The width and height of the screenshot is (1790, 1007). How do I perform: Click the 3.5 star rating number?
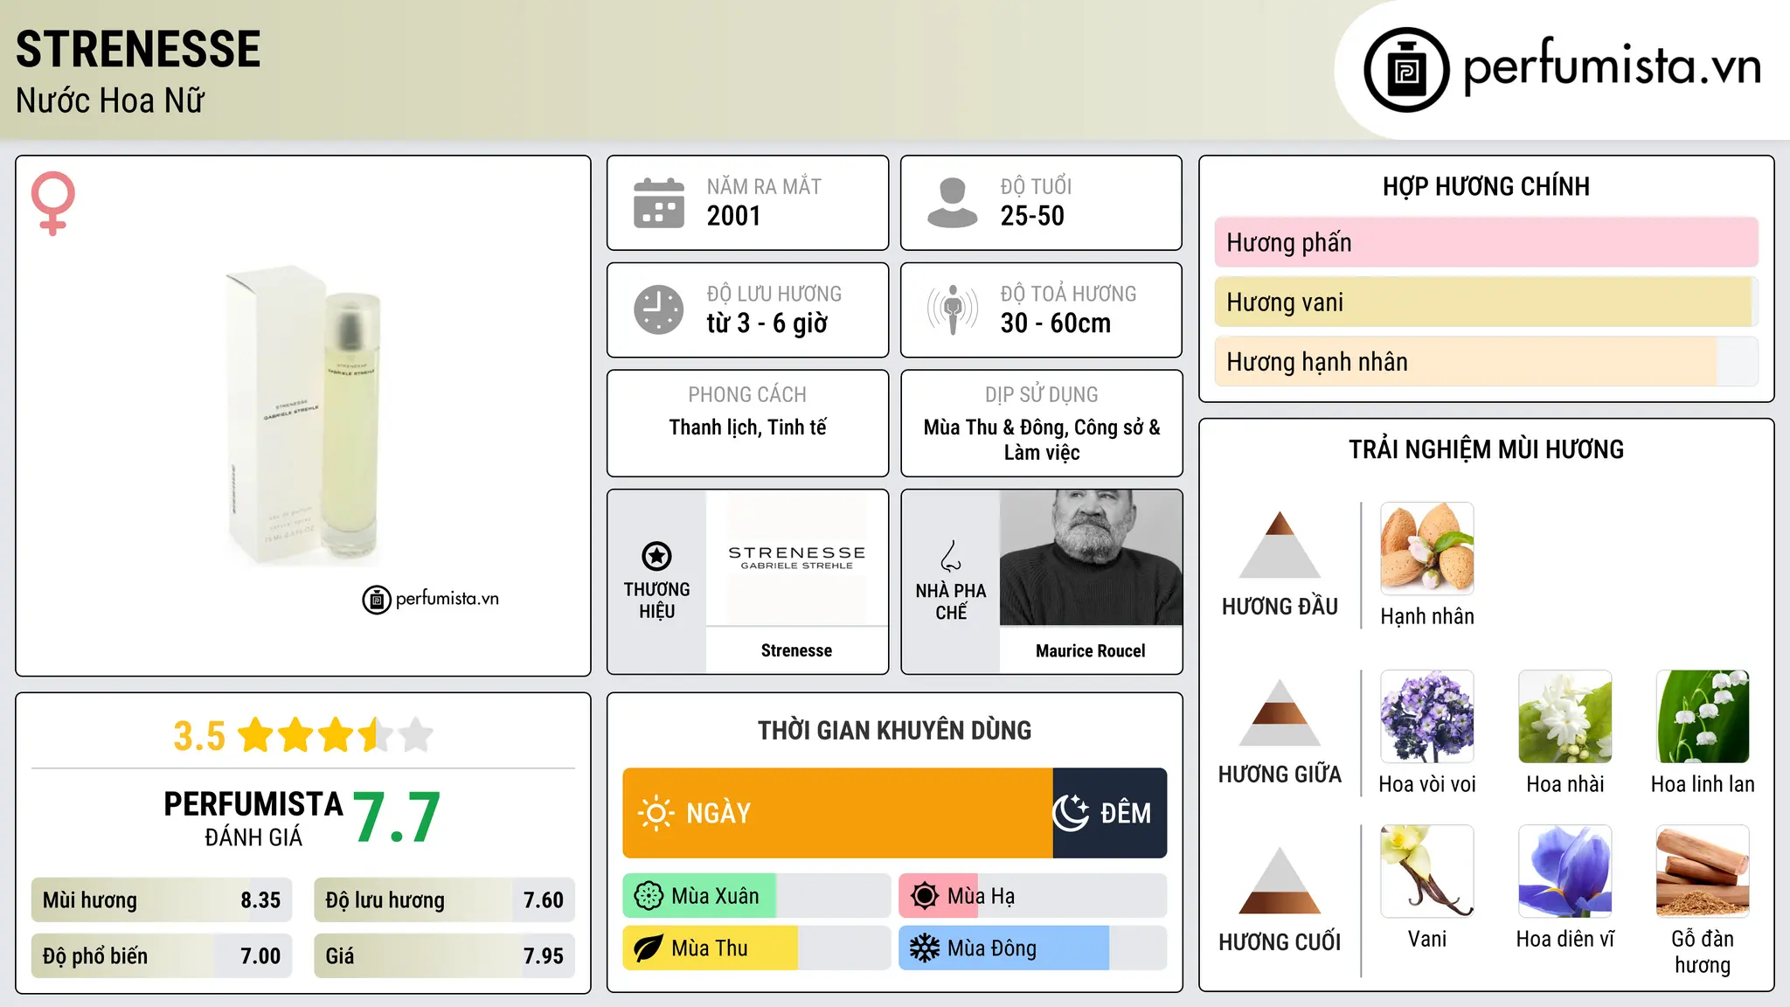[x=199, y=736]
